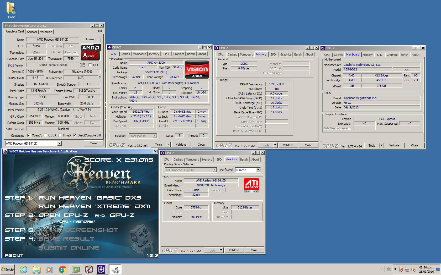Click the GPU-Z screenshot camera icon
The width and height of the screenshot is (441, 275).
pyautogui.click(x=100, y=31)
